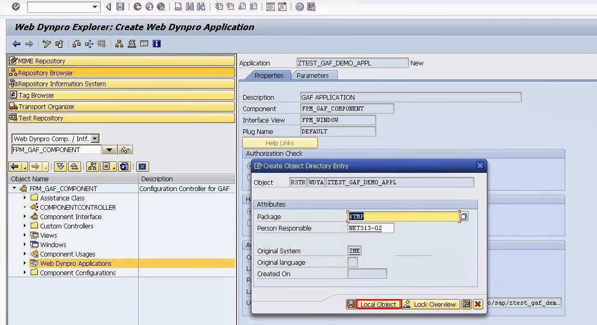Click the Lock Overview button
This screenshot has width=597, height=325.
(430, 304)
